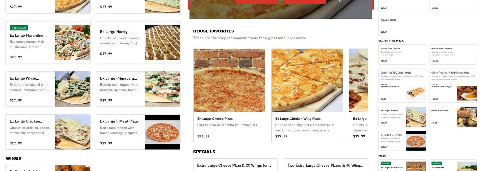
Task: Choose Gluten Free Cheese pizza at $14.99
Action: (402, 54)
